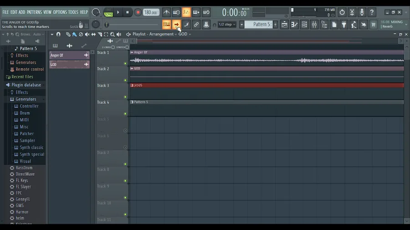Toggle the typing keyboard to piano icon

167,25
